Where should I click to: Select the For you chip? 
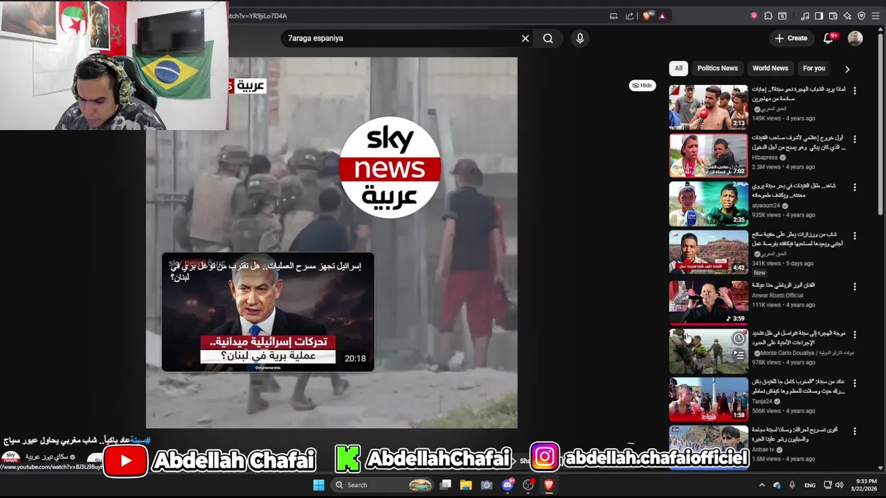pyautogui.click(x=814, y=68)
